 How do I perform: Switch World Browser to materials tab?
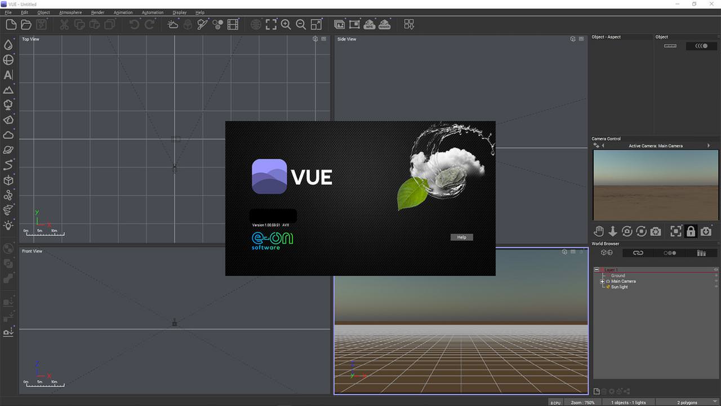tap(670, 253)
